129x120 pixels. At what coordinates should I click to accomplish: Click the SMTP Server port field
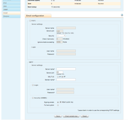(x=60, y=72)
